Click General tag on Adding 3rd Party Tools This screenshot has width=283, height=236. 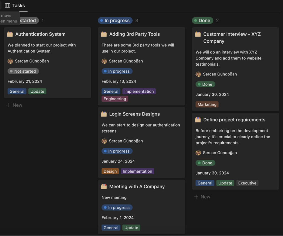click(111, 91)
